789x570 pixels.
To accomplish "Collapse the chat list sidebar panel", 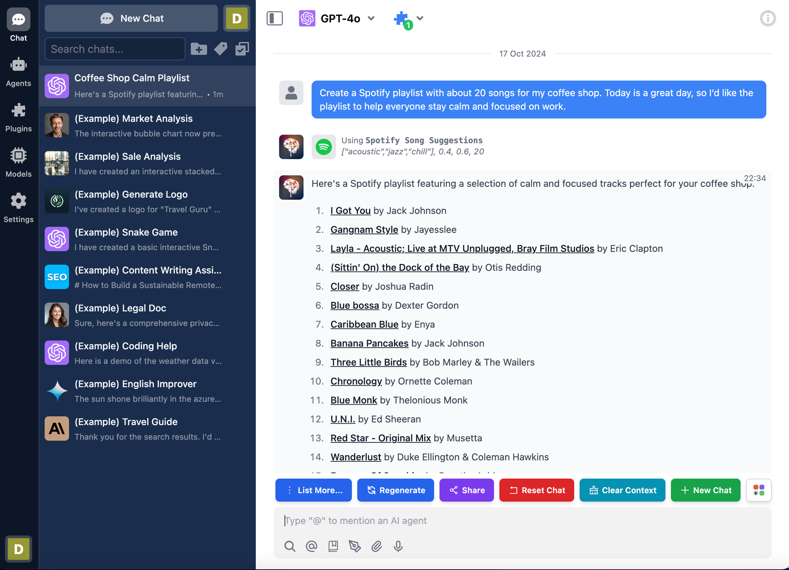I will [x=275, y=18].
